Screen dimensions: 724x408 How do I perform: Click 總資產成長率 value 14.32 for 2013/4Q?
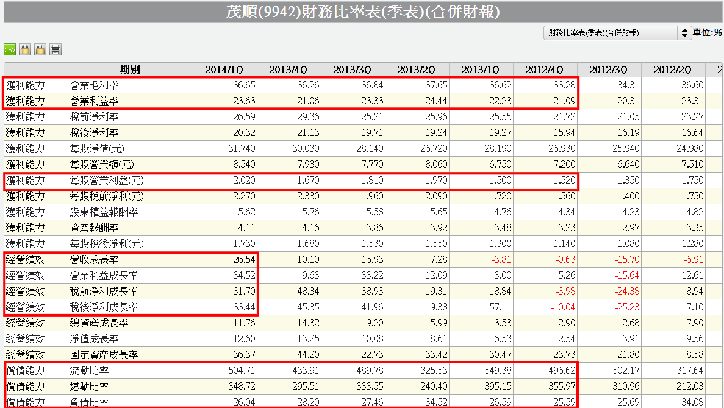coord(308,323)
